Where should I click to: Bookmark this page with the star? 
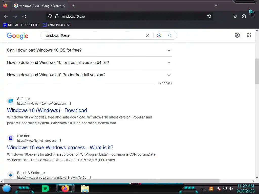coord(209,16)
